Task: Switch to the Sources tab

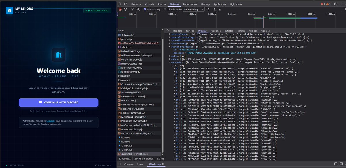Action: coord(162,4)
